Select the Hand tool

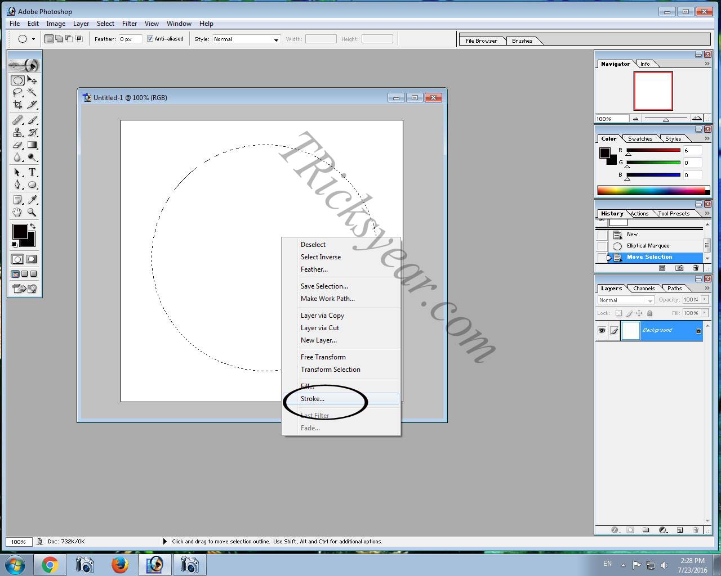(17, 213)
